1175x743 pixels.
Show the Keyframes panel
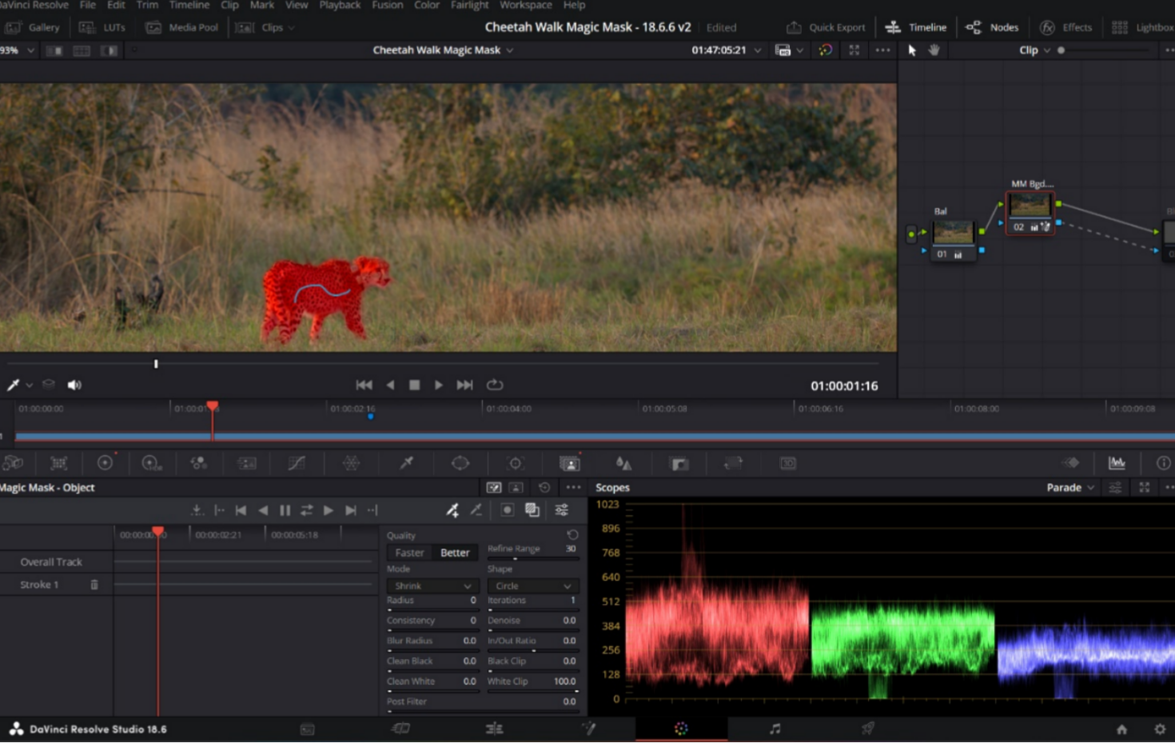(x=1071, y=463)
